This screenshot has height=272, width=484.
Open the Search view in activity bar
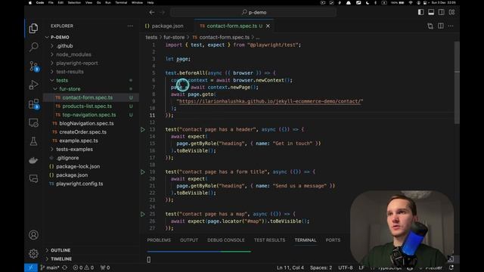(33, 47)
